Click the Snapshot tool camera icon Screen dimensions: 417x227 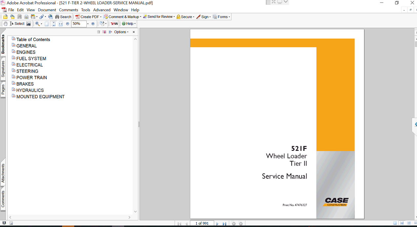pos(29,24)
